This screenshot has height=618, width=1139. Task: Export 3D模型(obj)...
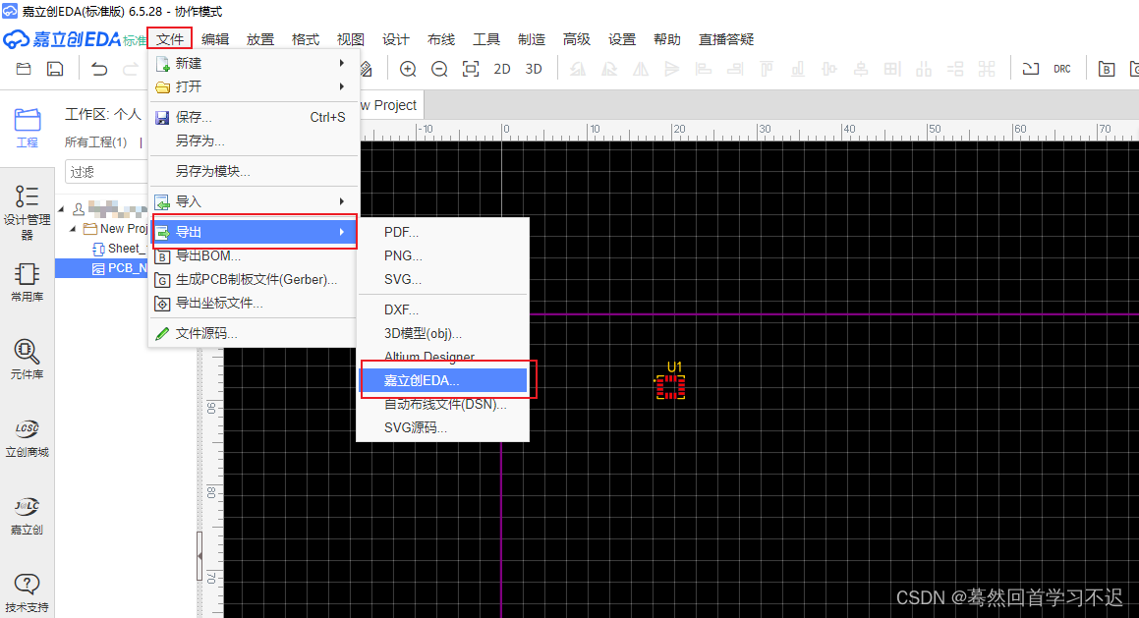tap(443, 333)
